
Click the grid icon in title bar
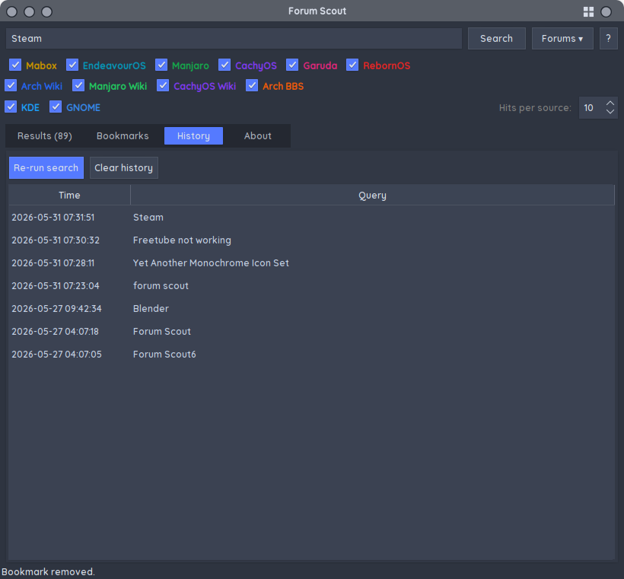[x=588, y=11]
